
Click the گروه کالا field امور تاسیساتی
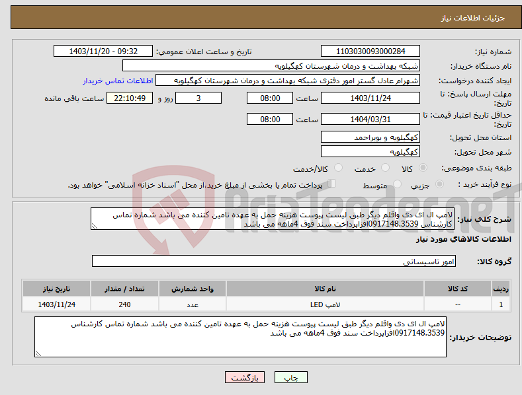(x=274, y=262)
